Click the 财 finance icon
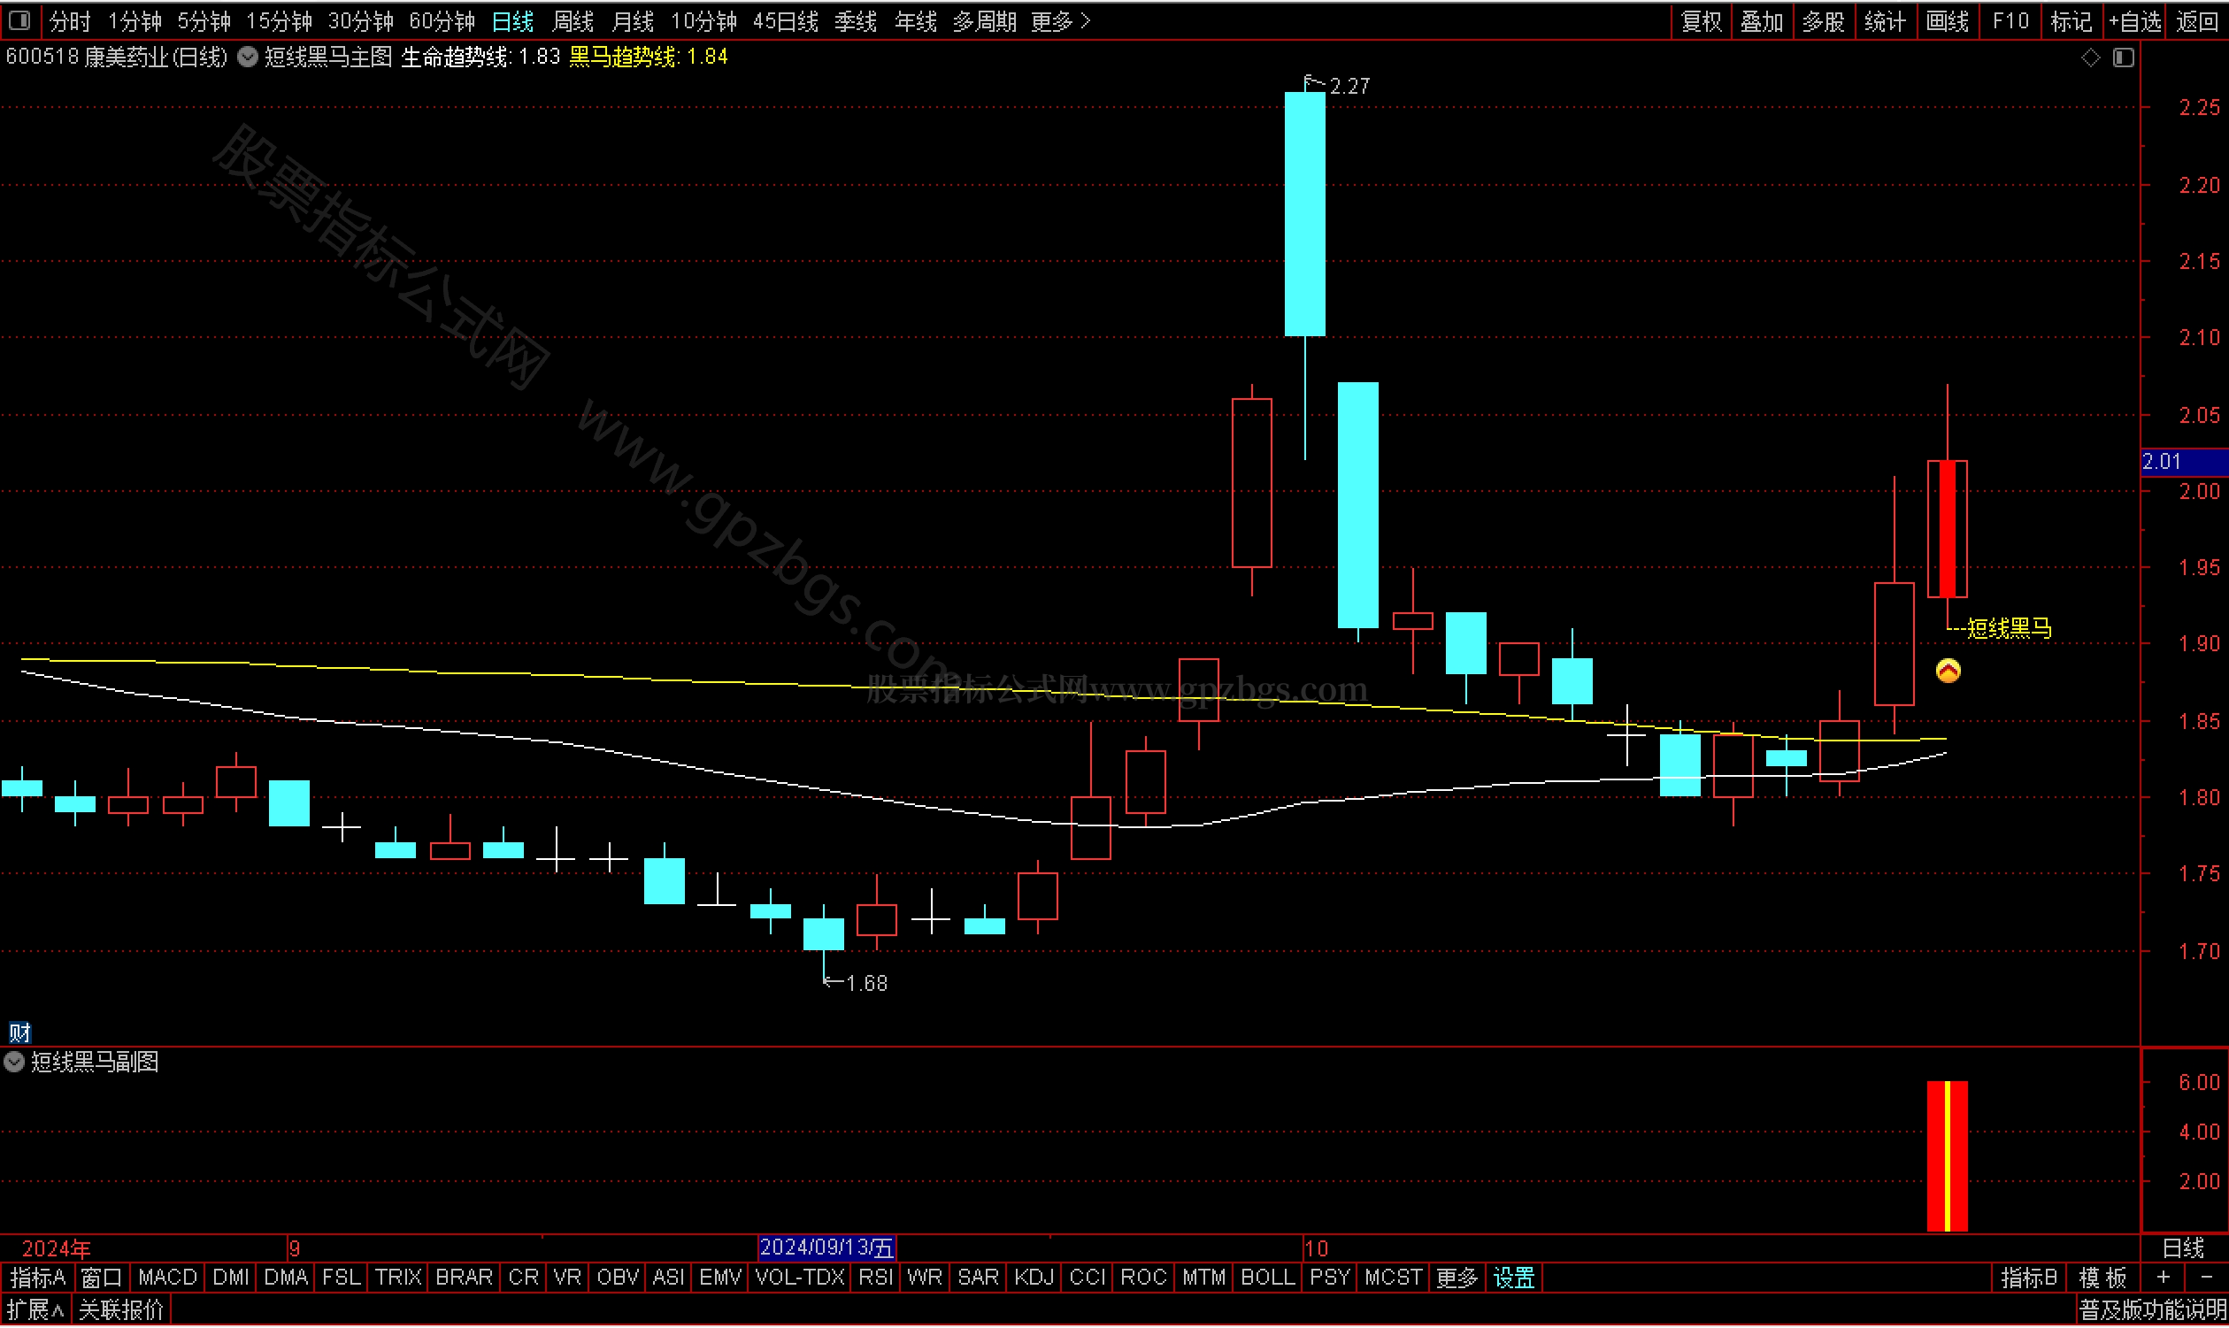Image resolution: width=2229 pixels, height=1328 pixels. tap(19, 1032)
